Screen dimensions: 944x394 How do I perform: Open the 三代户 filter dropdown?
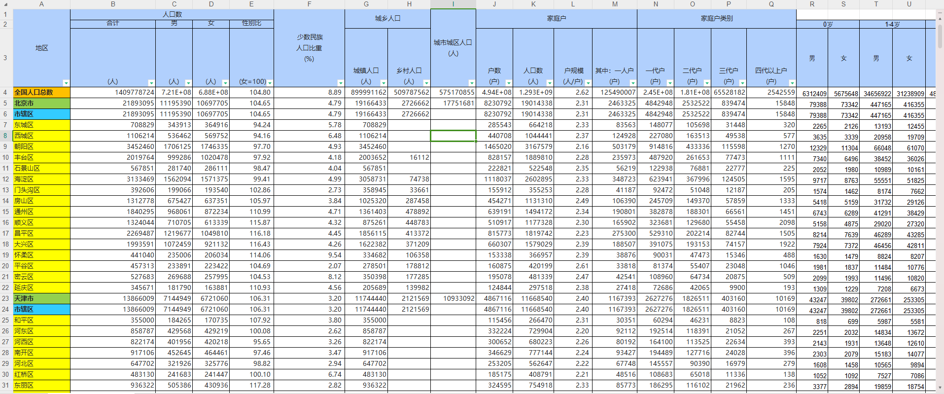click(742, 83)
